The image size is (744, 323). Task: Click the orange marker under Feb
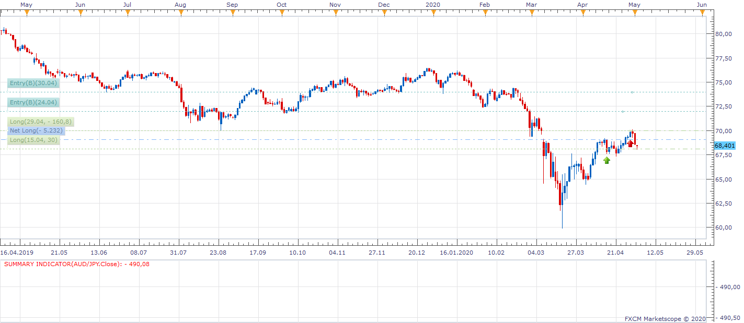pyautogui.click(x=485, y=13)
